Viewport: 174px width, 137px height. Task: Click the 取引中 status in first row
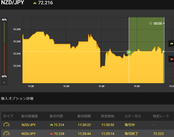[x=130, y=125]
